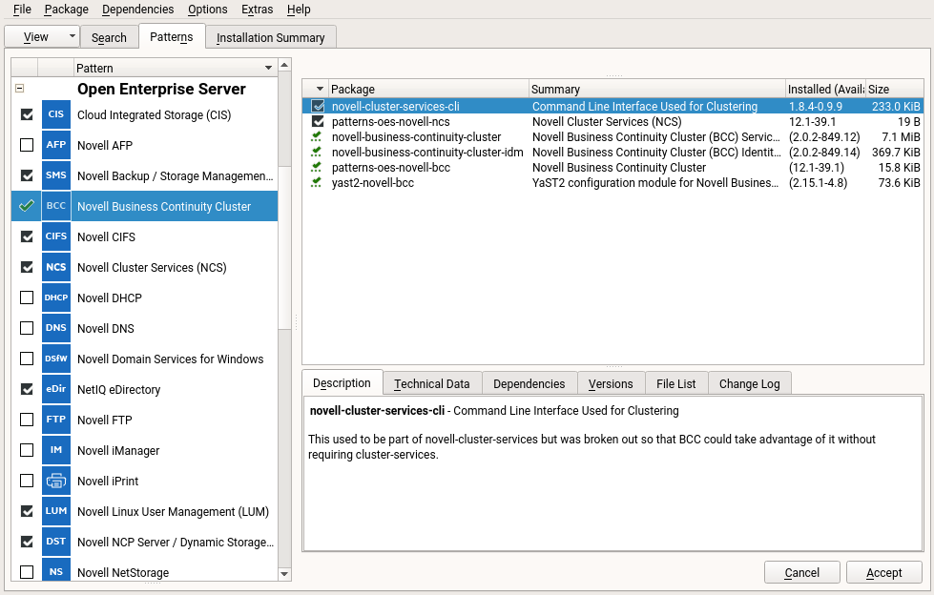
Task: Open the Dependencies menu
Action: 137,10
